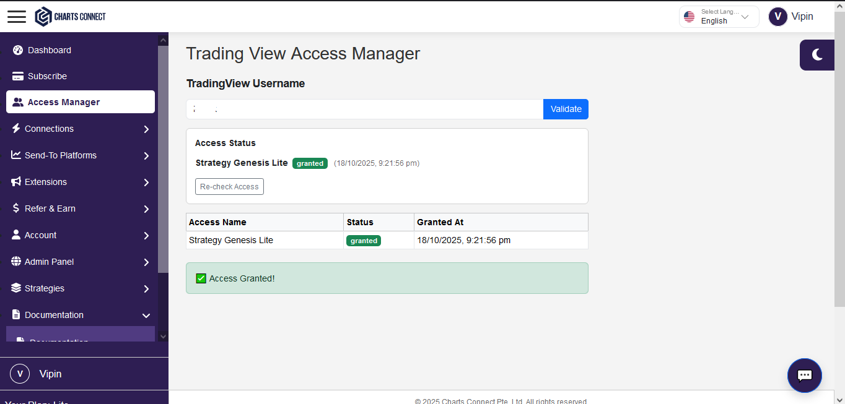
Task: Click the sidebar scroll down arrow
Action: 163,337
